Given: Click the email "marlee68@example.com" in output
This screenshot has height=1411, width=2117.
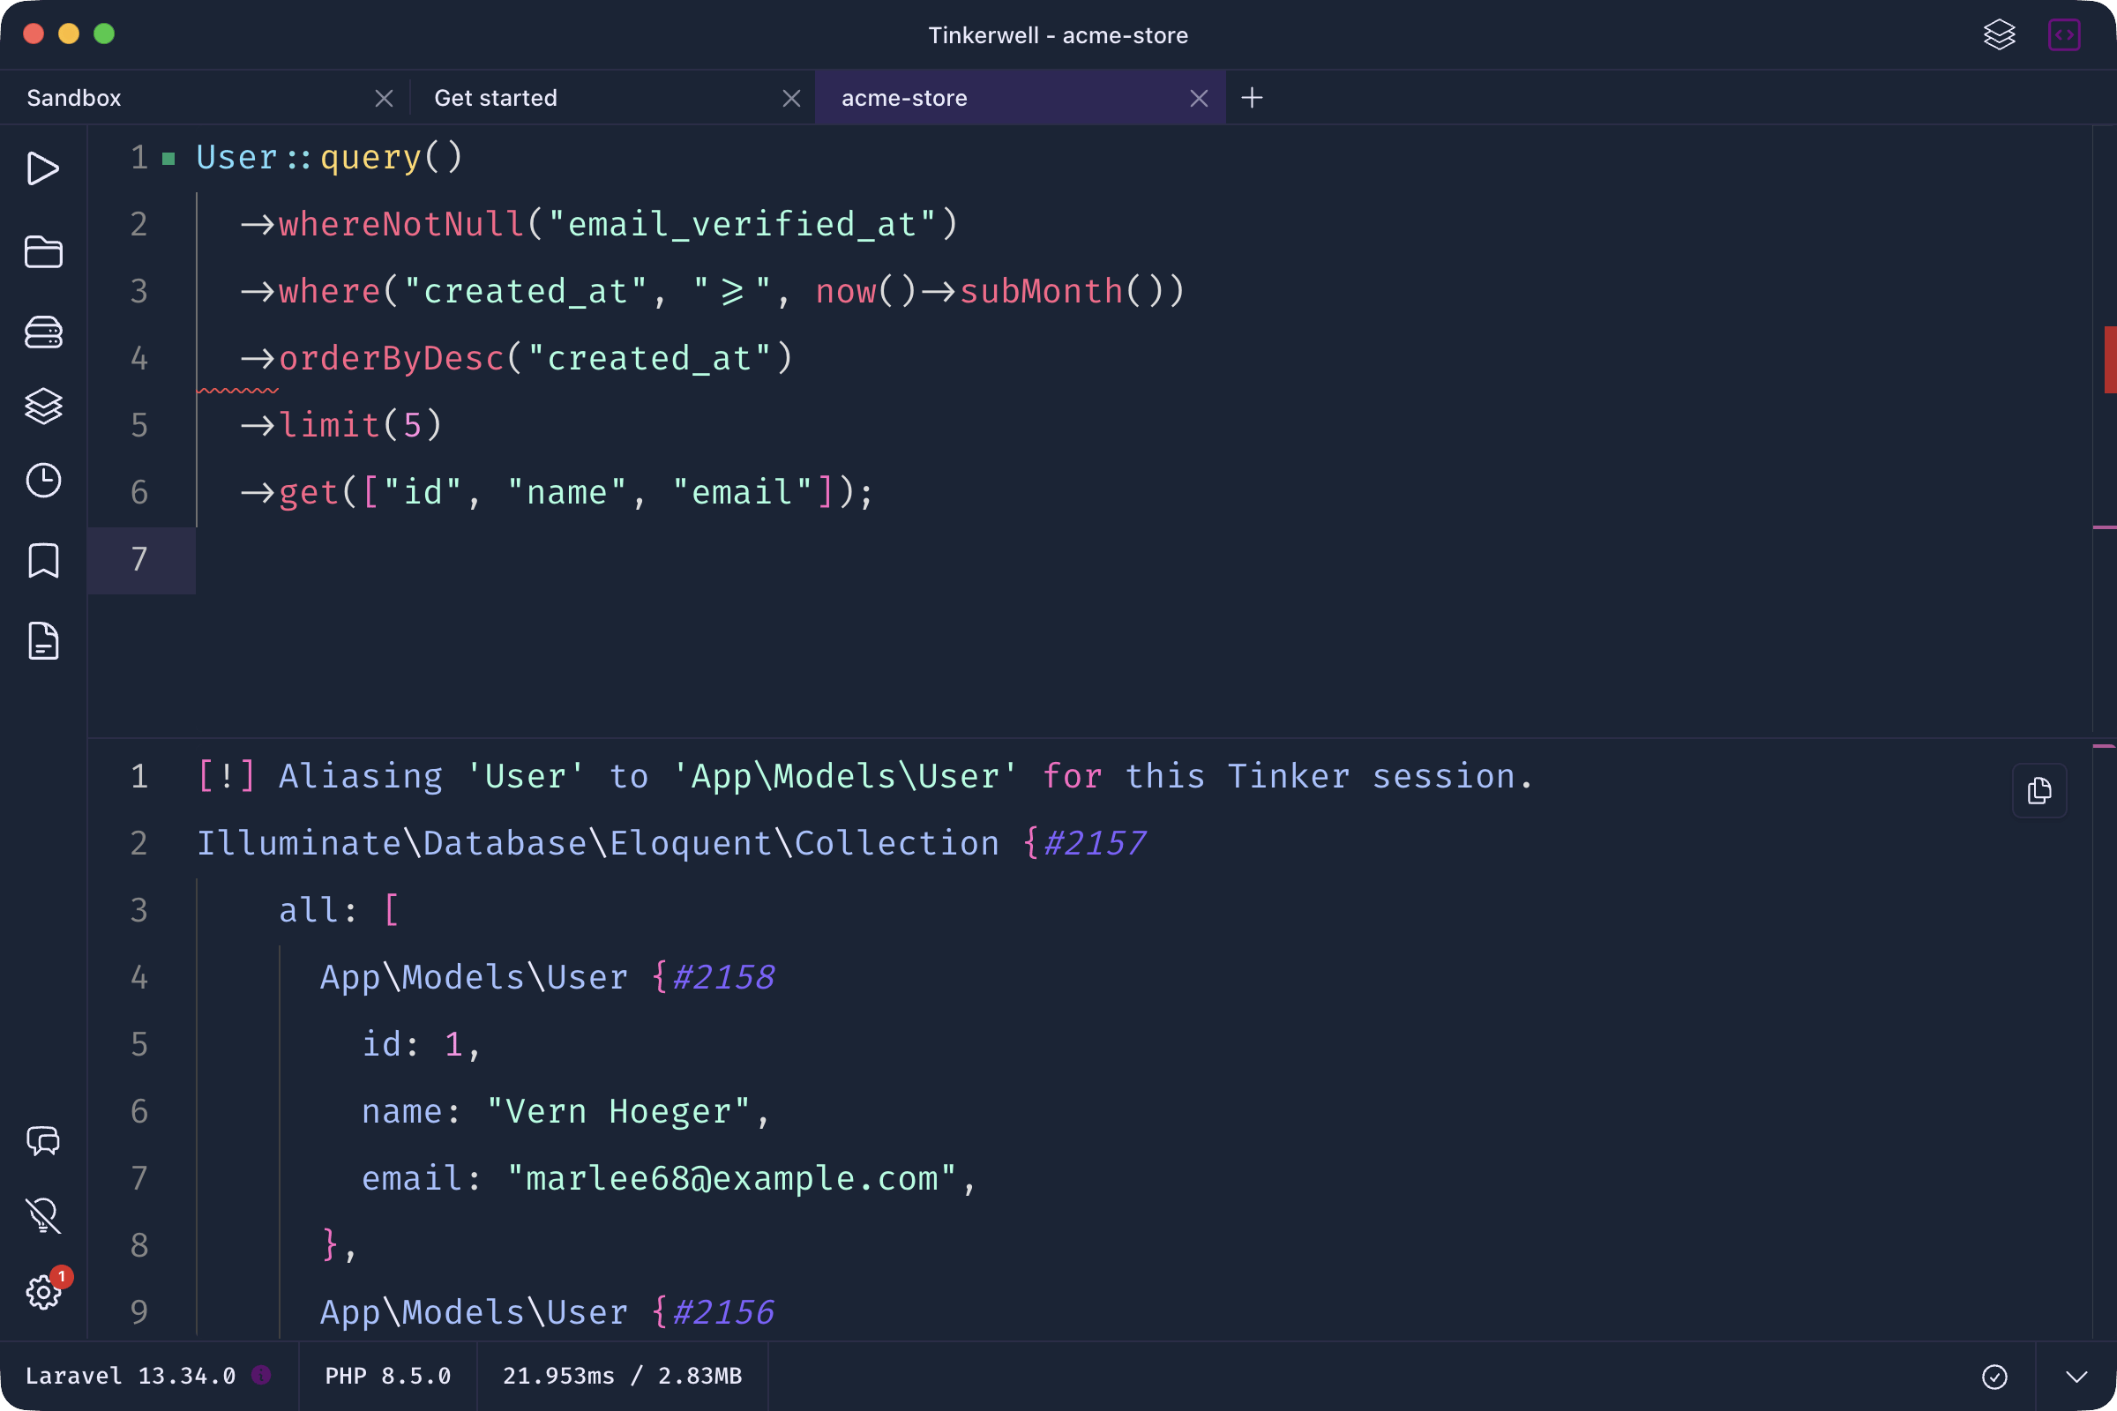Looking at the screenshot, I should [732, 1178].
